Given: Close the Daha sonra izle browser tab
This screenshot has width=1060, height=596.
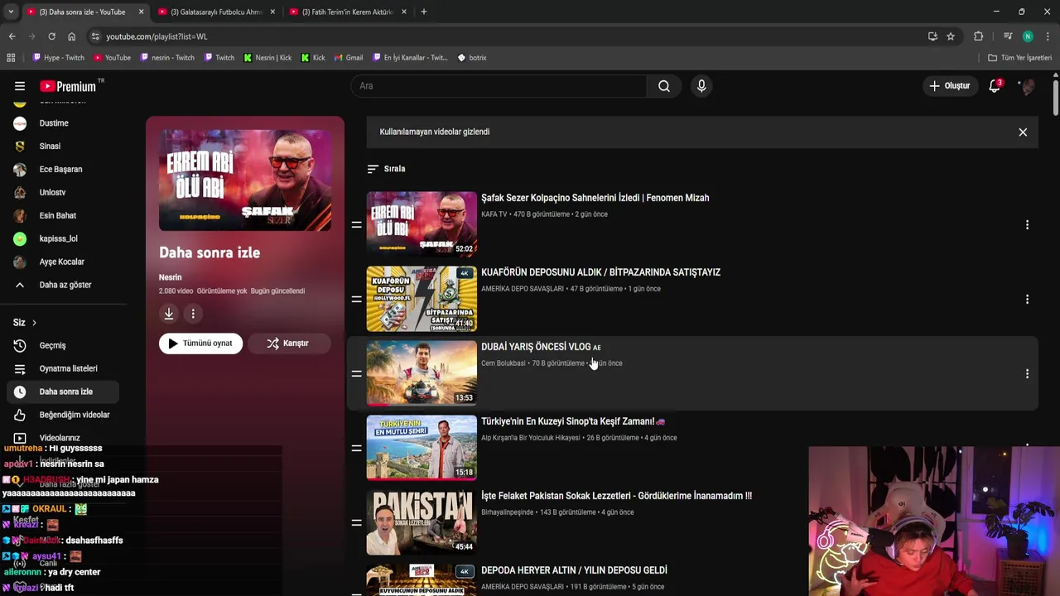Looking at the screenshot, I should (141, 12).
